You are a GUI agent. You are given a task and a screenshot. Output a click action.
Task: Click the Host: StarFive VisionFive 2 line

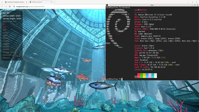click(x=150, y=17)
